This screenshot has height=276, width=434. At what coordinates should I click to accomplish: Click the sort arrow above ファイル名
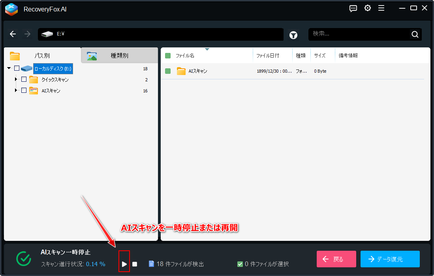[x=207, y=49]
